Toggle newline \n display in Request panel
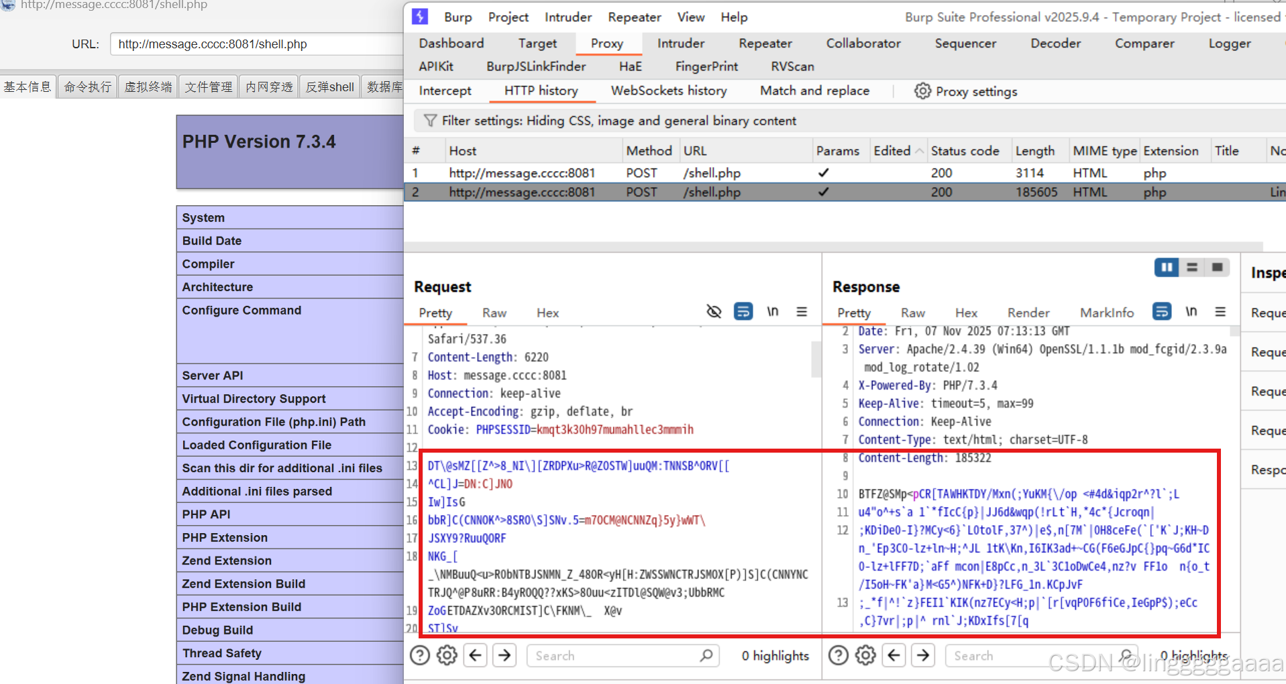1286x684 pixels. 773,312
